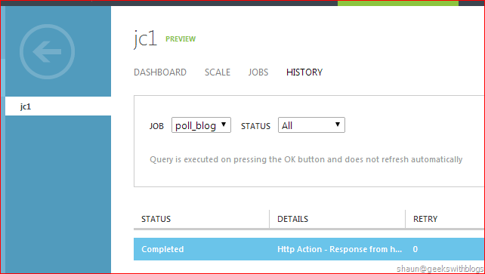The image size is (485, 274).
Task: Select jc1 in the left sidebar
Action: point(58,106)
